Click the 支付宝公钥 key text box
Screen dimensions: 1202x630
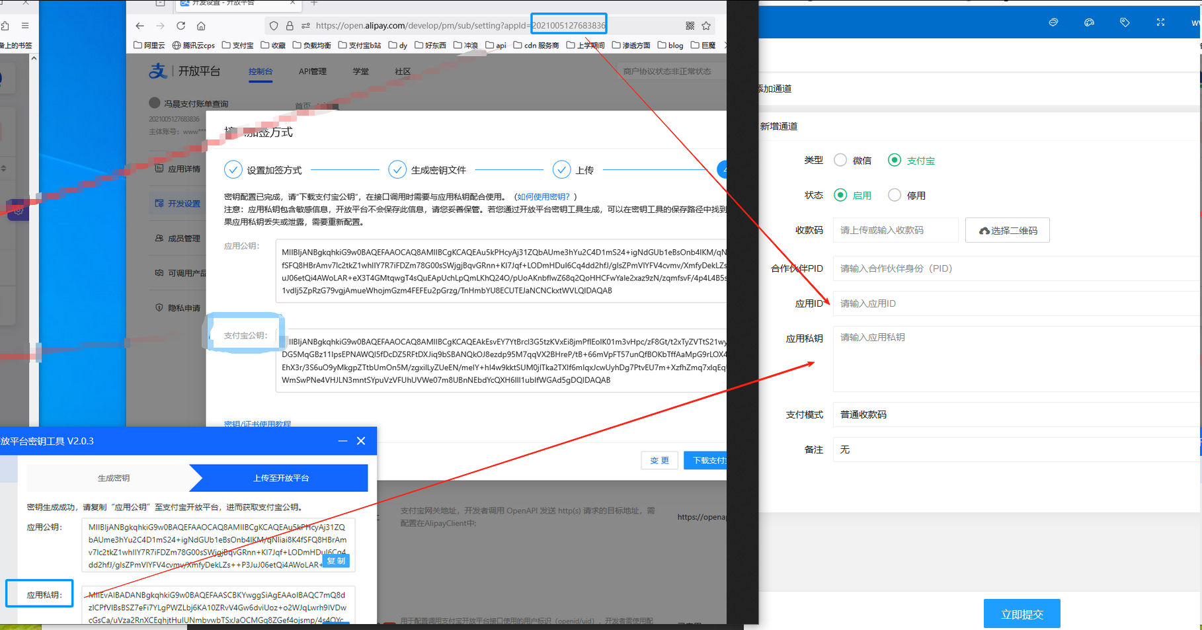501,361
